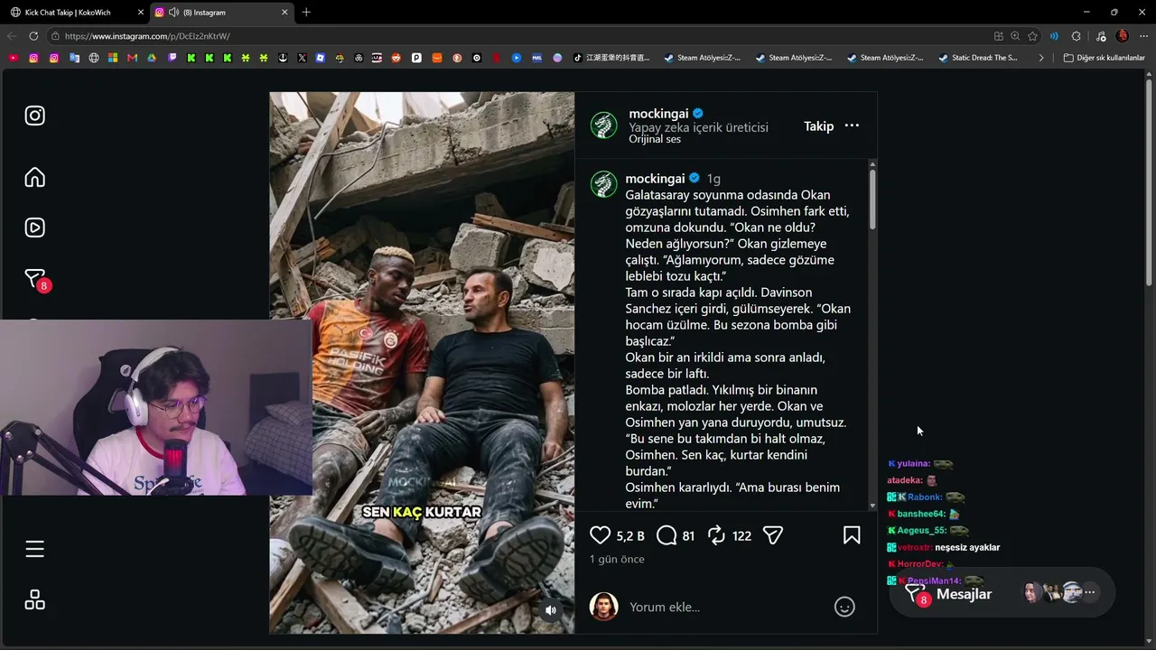Open browser extensions menu

coord(1076,36)
